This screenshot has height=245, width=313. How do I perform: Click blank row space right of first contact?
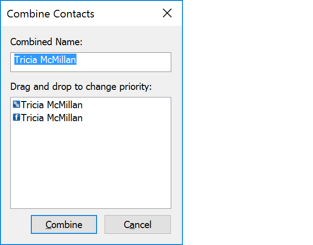[127, 105]
